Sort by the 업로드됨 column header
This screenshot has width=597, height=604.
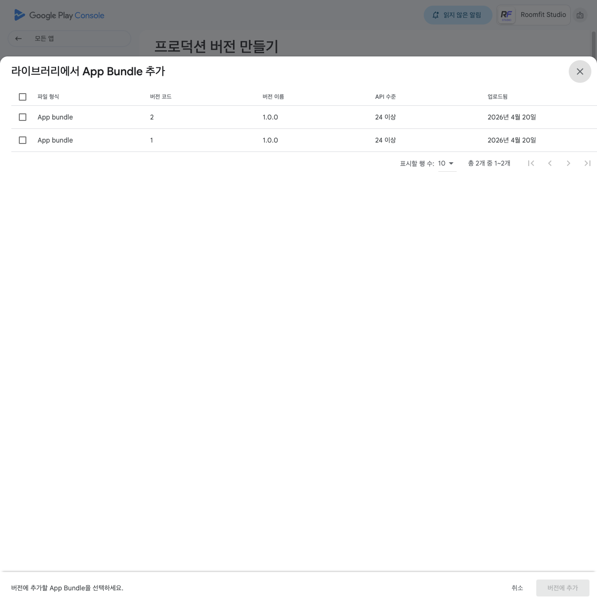coord(497,97)
